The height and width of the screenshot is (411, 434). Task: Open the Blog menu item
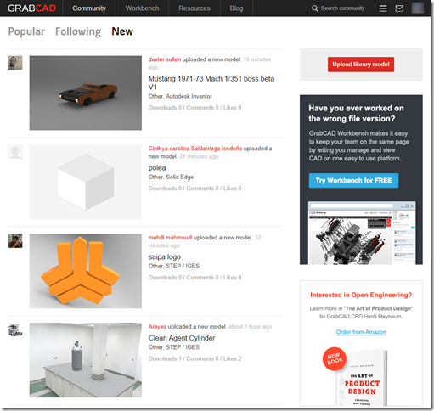click(236, 8)
